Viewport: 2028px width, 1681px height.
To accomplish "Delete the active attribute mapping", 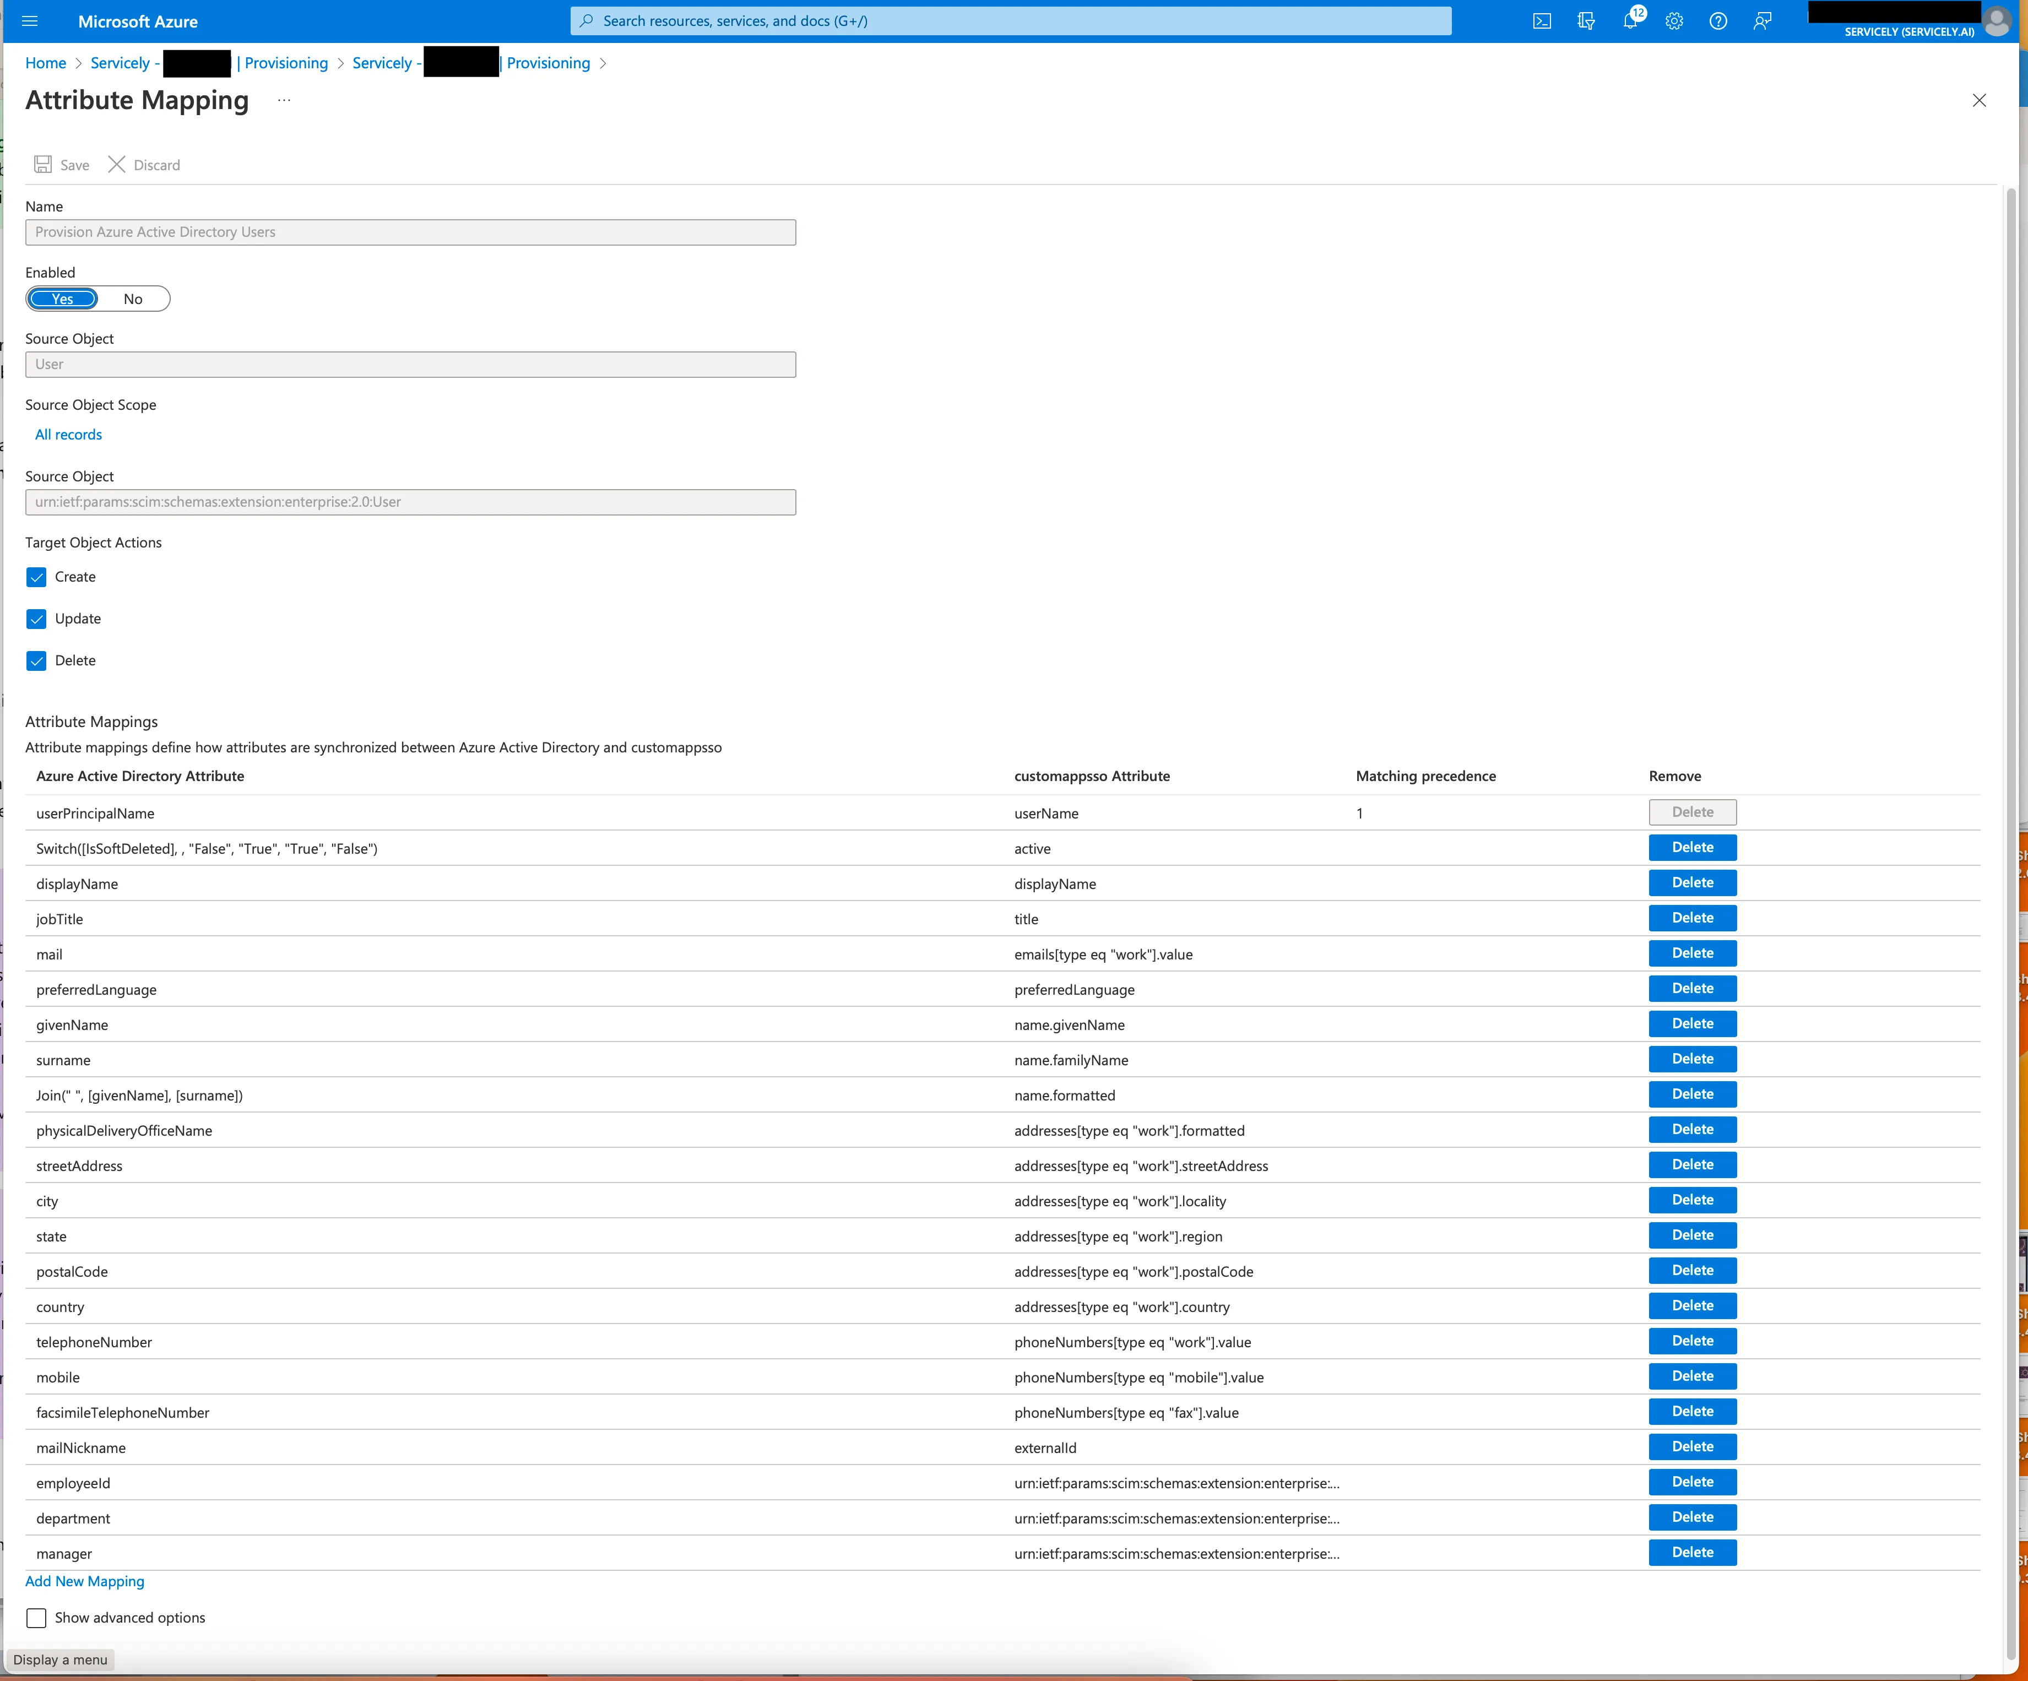I will (1692, 848).
